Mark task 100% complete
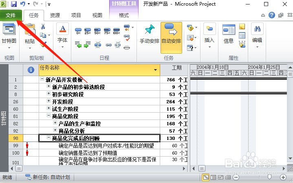Screen dimensions: 293x183 [x=117, y=31]
